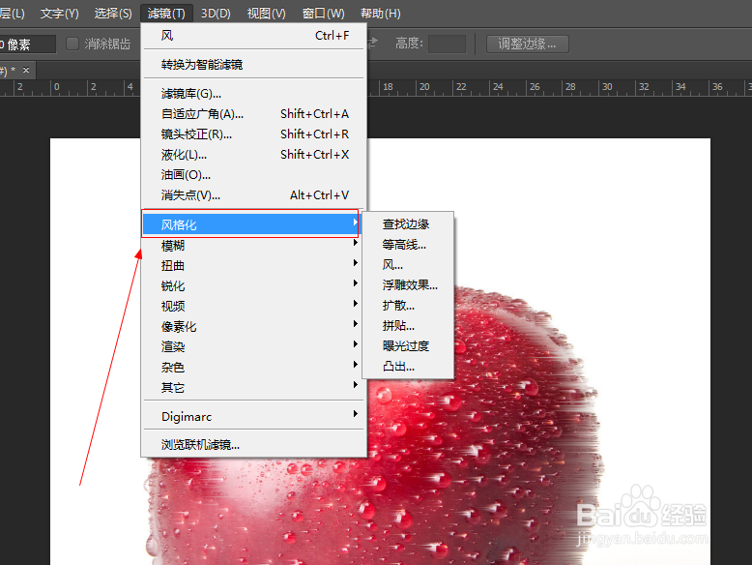Open the 选择(S) menu
Viewport: 752px width, 565px height.
pyautogui.click(x=113, y=13)
